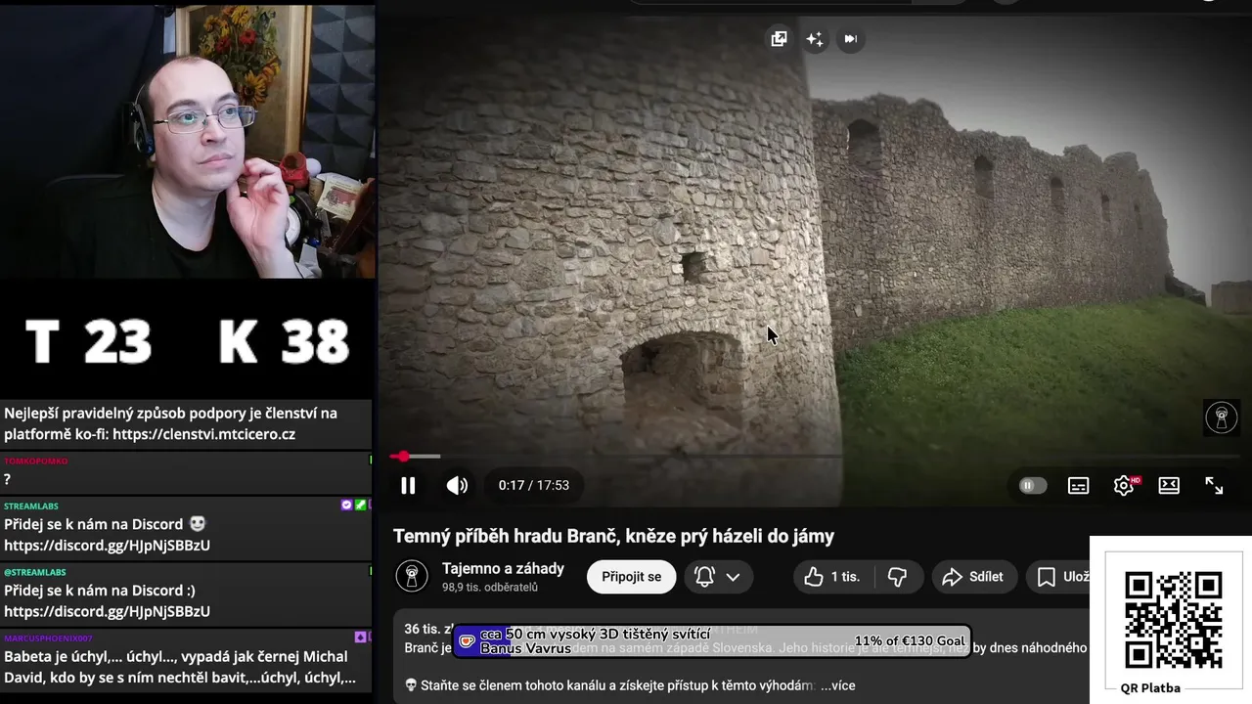Screen dimensions: 1252x704
Task: Open Tajemno a záhady channel avatar
Action: [412, 576]
